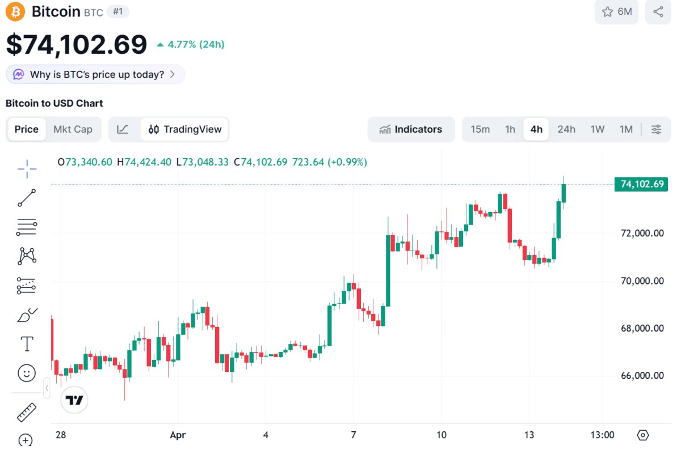681x454 pixels.
Task: Select the 15m timeframe tab
Action: [x=480, y=129]
